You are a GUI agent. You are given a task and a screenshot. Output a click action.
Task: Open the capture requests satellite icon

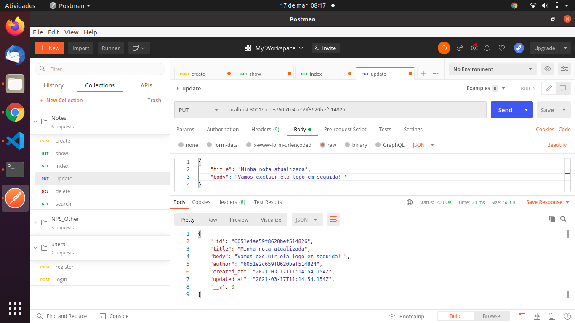(x=460, y=48)
